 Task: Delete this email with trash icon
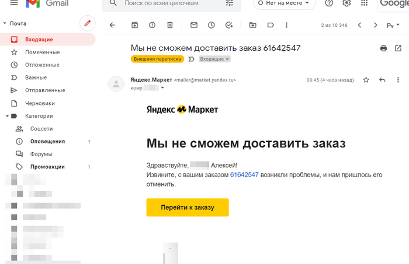tap(170, 25)
